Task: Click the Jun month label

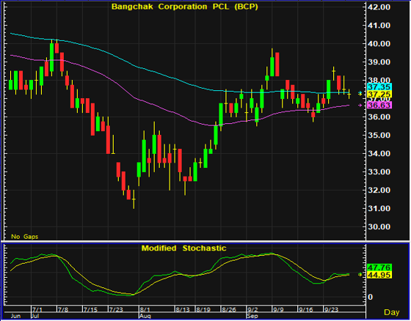Action: (15, 317)
